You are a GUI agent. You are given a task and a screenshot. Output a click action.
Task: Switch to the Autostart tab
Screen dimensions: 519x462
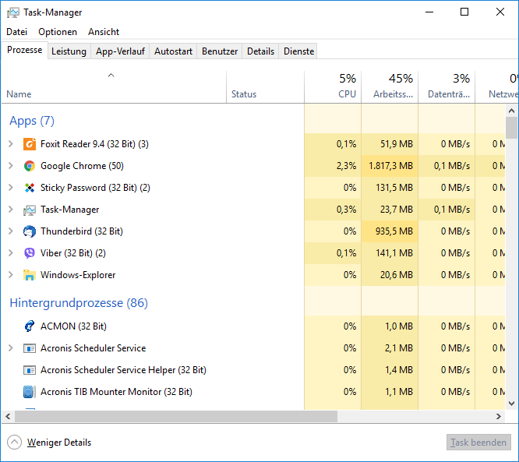click(x=173, y=51)
